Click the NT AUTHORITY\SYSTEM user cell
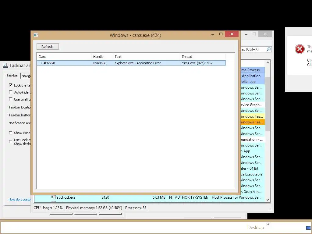This screenshot has width=312, height=234. [x=189, y=197]
